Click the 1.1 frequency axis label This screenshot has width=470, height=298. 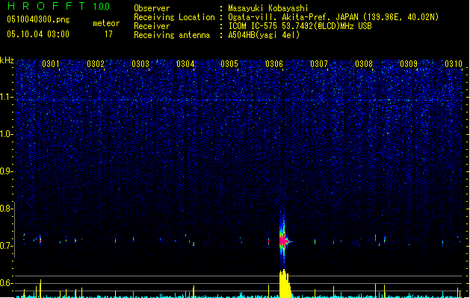[7, 97]
